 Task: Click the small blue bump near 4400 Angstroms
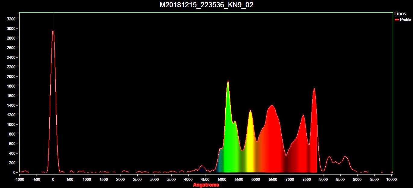tap(202, 166)
